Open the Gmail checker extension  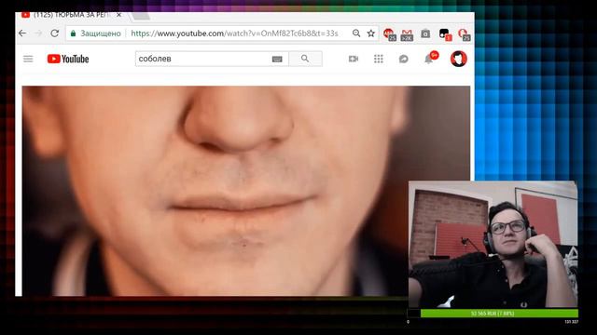[407, 34]
